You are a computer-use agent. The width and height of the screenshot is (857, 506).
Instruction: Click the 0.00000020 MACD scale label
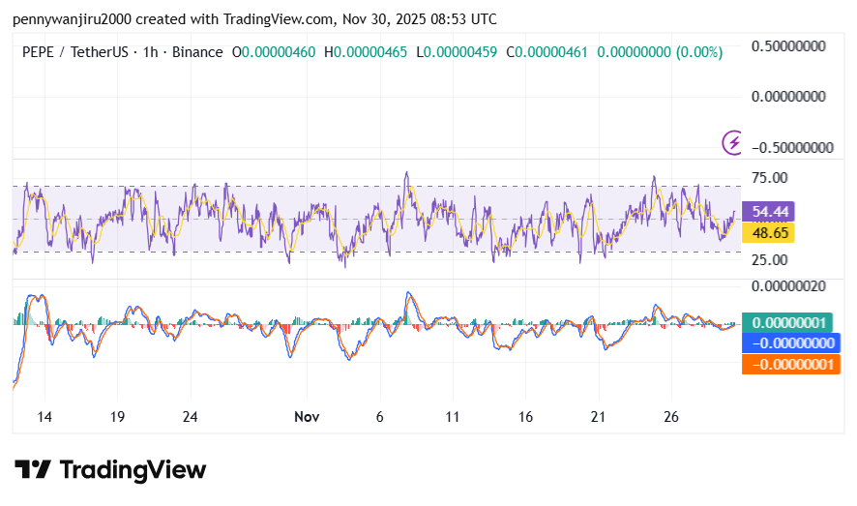click(x=791, y=285)
